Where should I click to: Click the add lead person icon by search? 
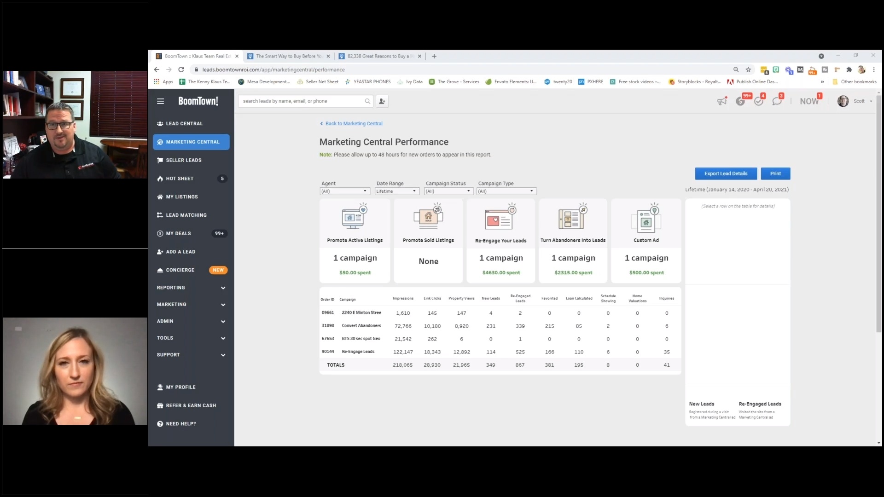click(x=382, y=101)
